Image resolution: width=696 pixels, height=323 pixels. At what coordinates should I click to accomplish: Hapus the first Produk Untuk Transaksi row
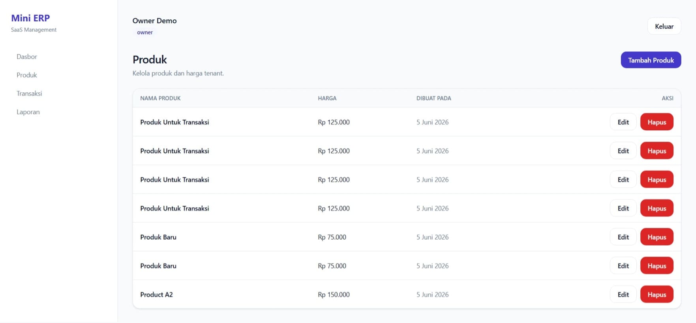click(657, 122)
